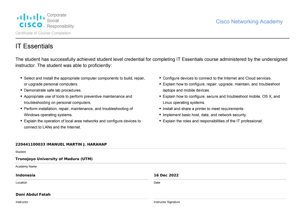Click the Cisco logo
Screen dimensions: 305x216
[x=30, y=21]
